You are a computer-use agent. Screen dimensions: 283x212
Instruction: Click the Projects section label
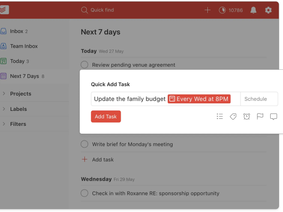point(21,94)
